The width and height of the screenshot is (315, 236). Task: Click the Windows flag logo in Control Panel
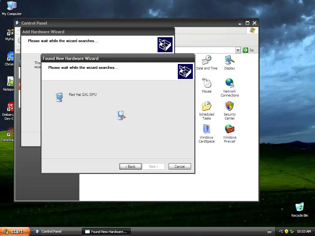(252, 30)
